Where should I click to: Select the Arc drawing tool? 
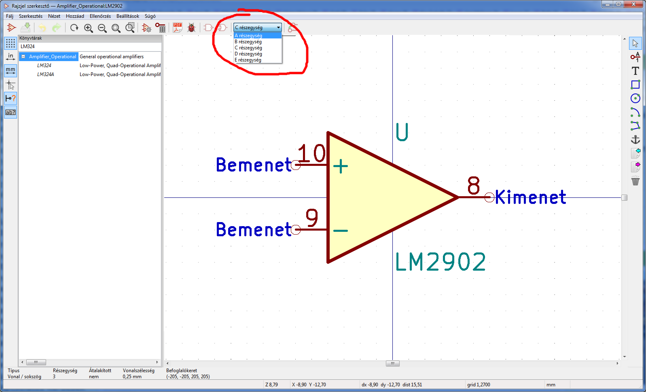[x=635, y=112]
